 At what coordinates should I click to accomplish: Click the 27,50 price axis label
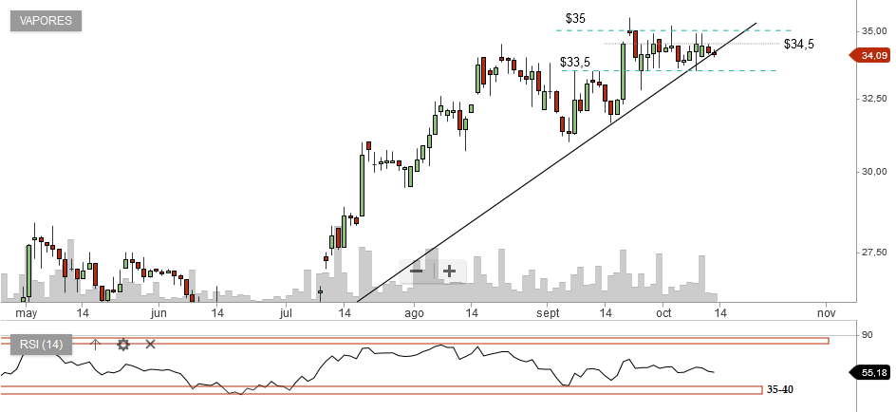click(x=874, y=253)
